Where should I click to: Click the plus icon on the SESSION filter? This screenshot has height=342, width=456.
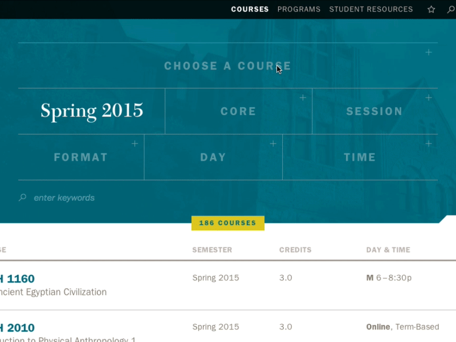pyautogui.click(x=429, y=97)
